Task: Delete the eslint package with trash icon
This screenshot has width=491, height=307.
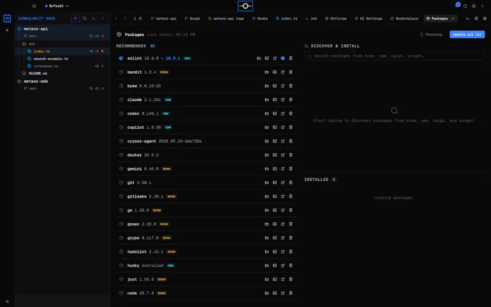Action: point(290,58)
